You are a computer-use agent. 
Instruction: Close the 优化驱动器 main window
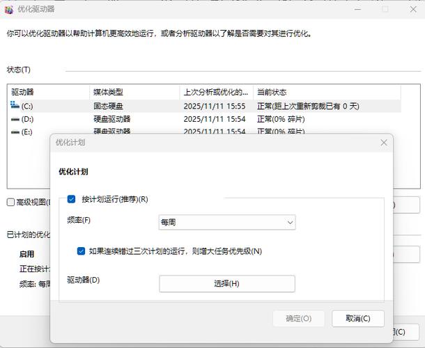[x=413, y=10]
